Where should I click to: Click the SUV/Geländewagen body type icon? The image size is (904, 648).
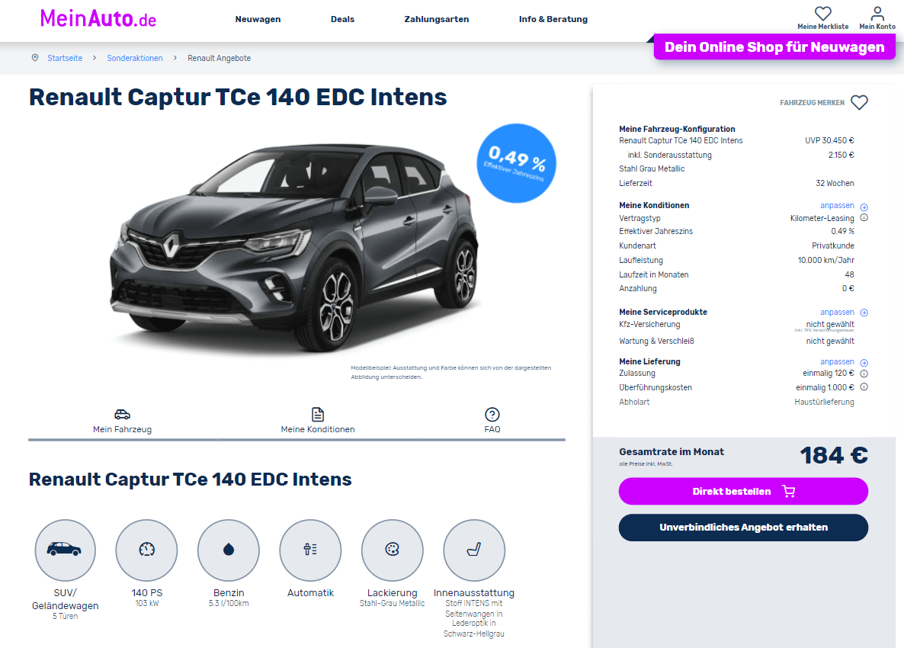tap(65, 550)
